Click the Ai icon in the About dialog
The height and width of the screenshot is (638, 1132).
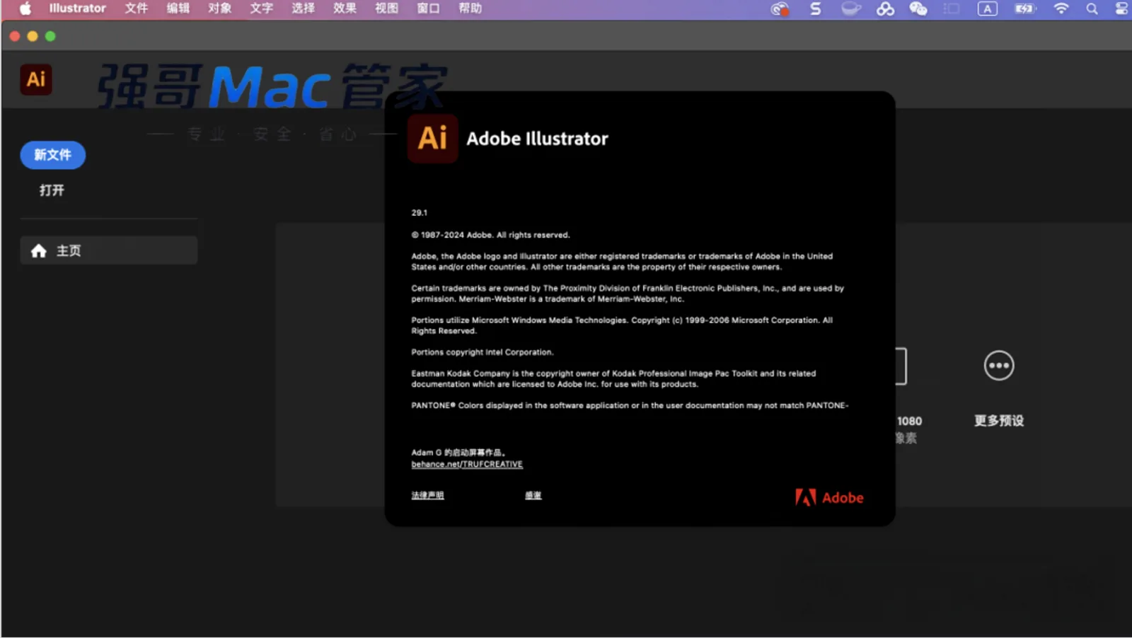coord(433,139)
